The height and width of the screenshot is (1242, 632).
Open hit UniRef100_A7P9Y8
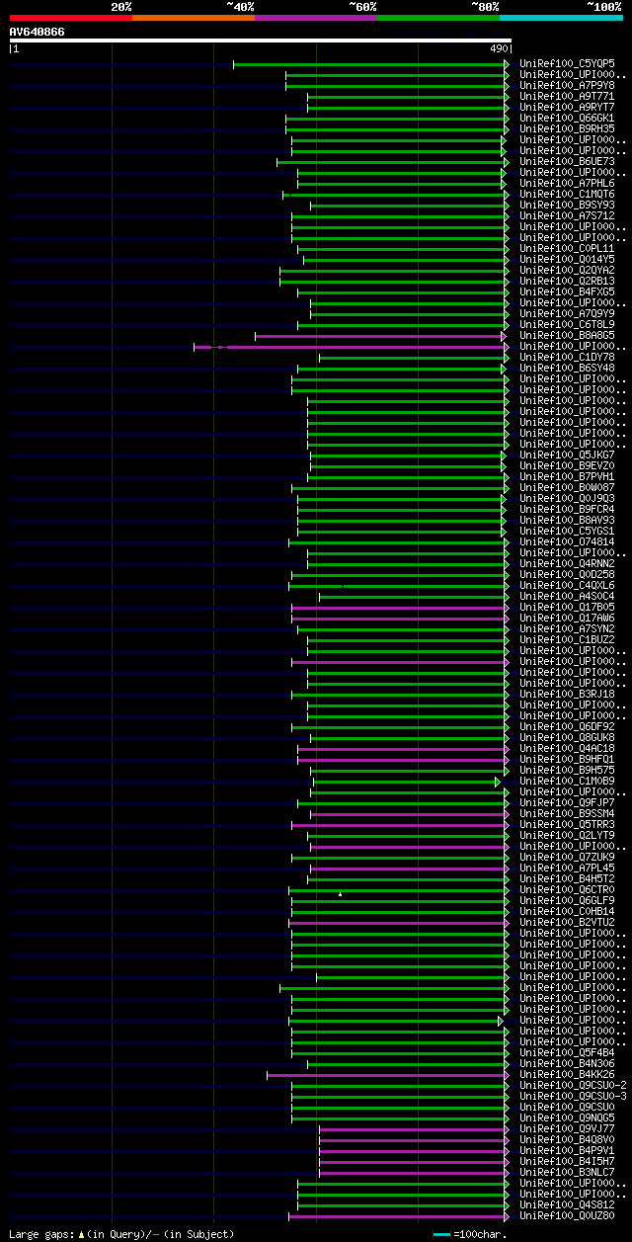[x=567, y=86]
